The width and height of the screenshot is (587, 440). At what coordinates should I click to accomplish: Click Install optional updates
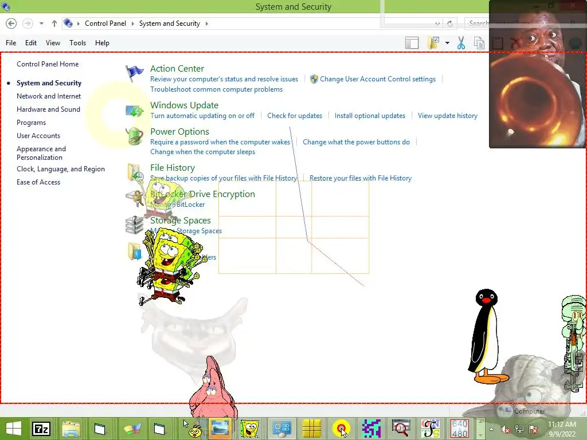tap(370, 116)
